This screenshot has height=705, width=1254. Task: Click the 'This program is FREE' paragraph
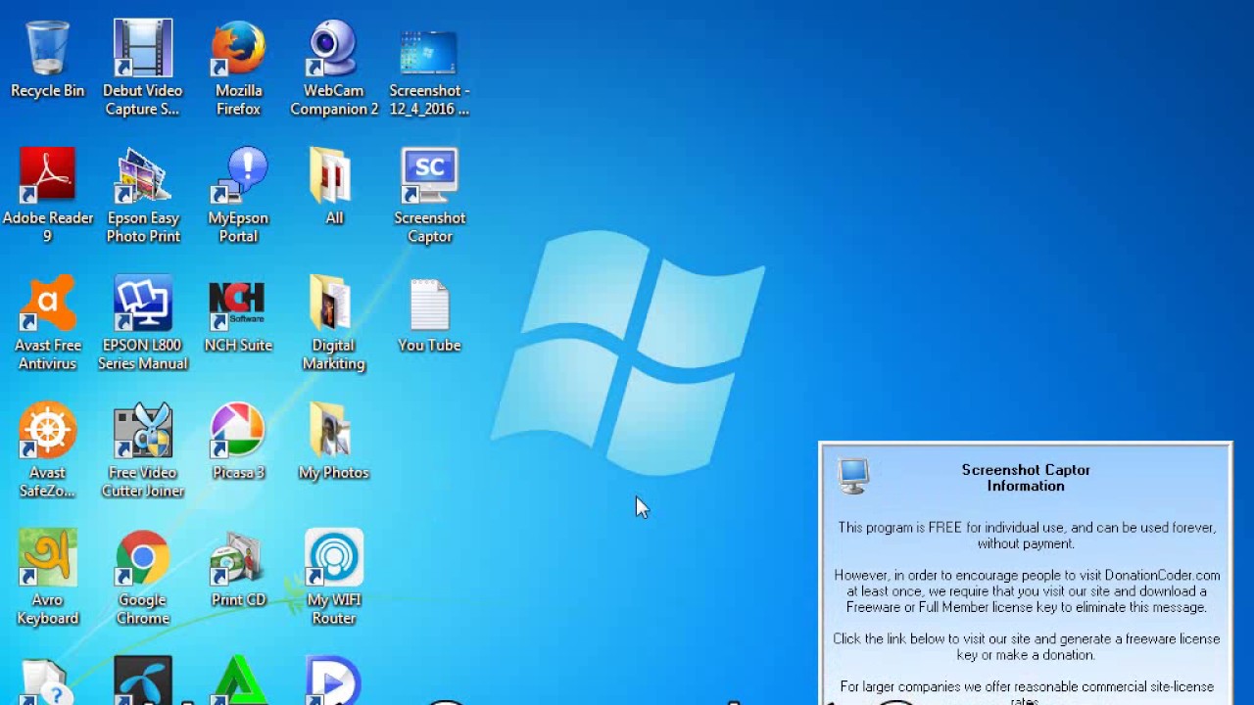pyautogui.click(x=1026, y=536)
